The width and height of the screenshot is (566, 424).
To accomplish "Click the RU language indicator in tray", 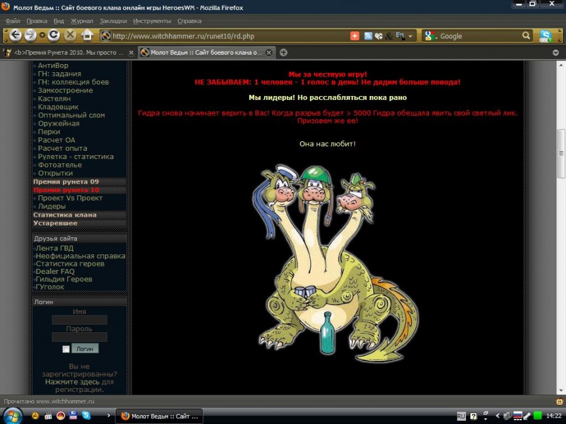I will pyautogui.click(x=462, y=416).
